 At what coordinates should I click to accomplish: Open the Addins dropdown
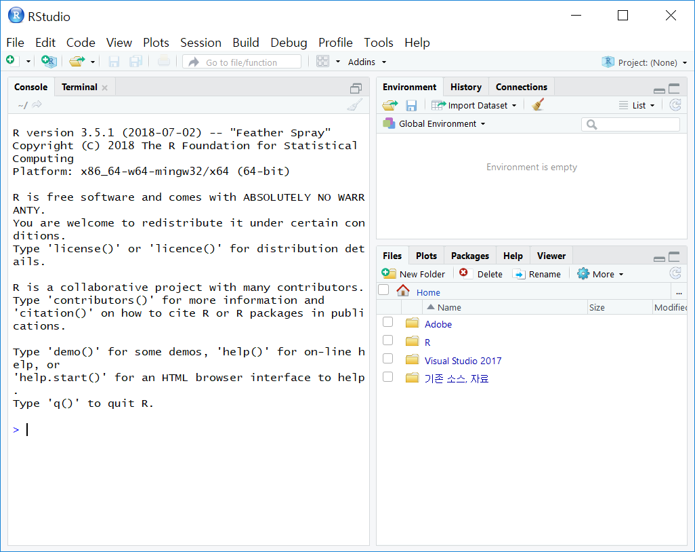pos(367,62)
